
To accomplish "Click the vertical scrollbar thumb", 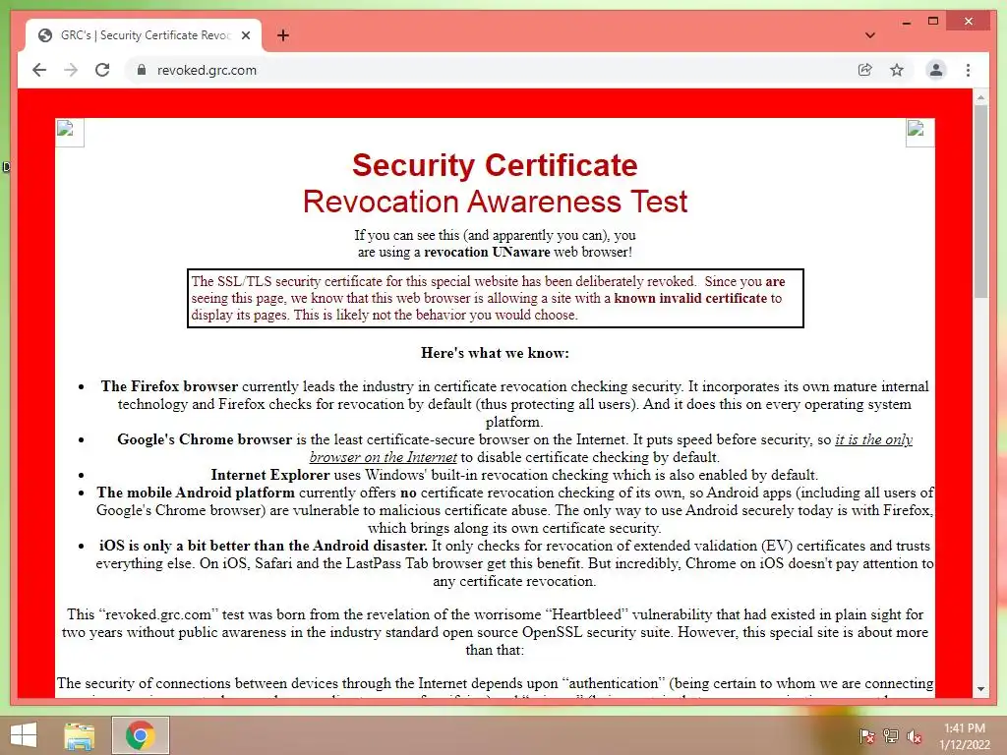I will (x=980, y=202).
